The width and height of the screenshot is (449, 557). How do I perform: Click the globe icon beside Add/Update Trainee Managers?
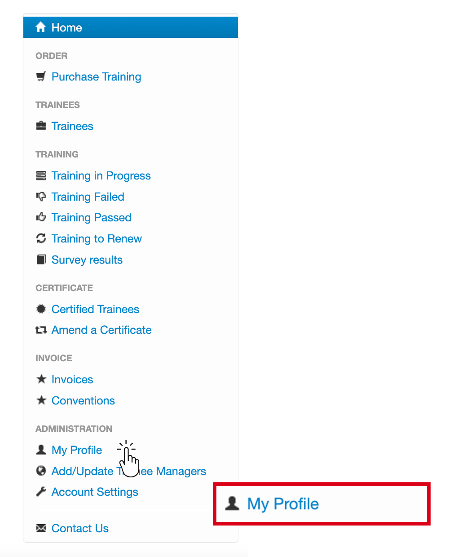click(x=41, y=471)
